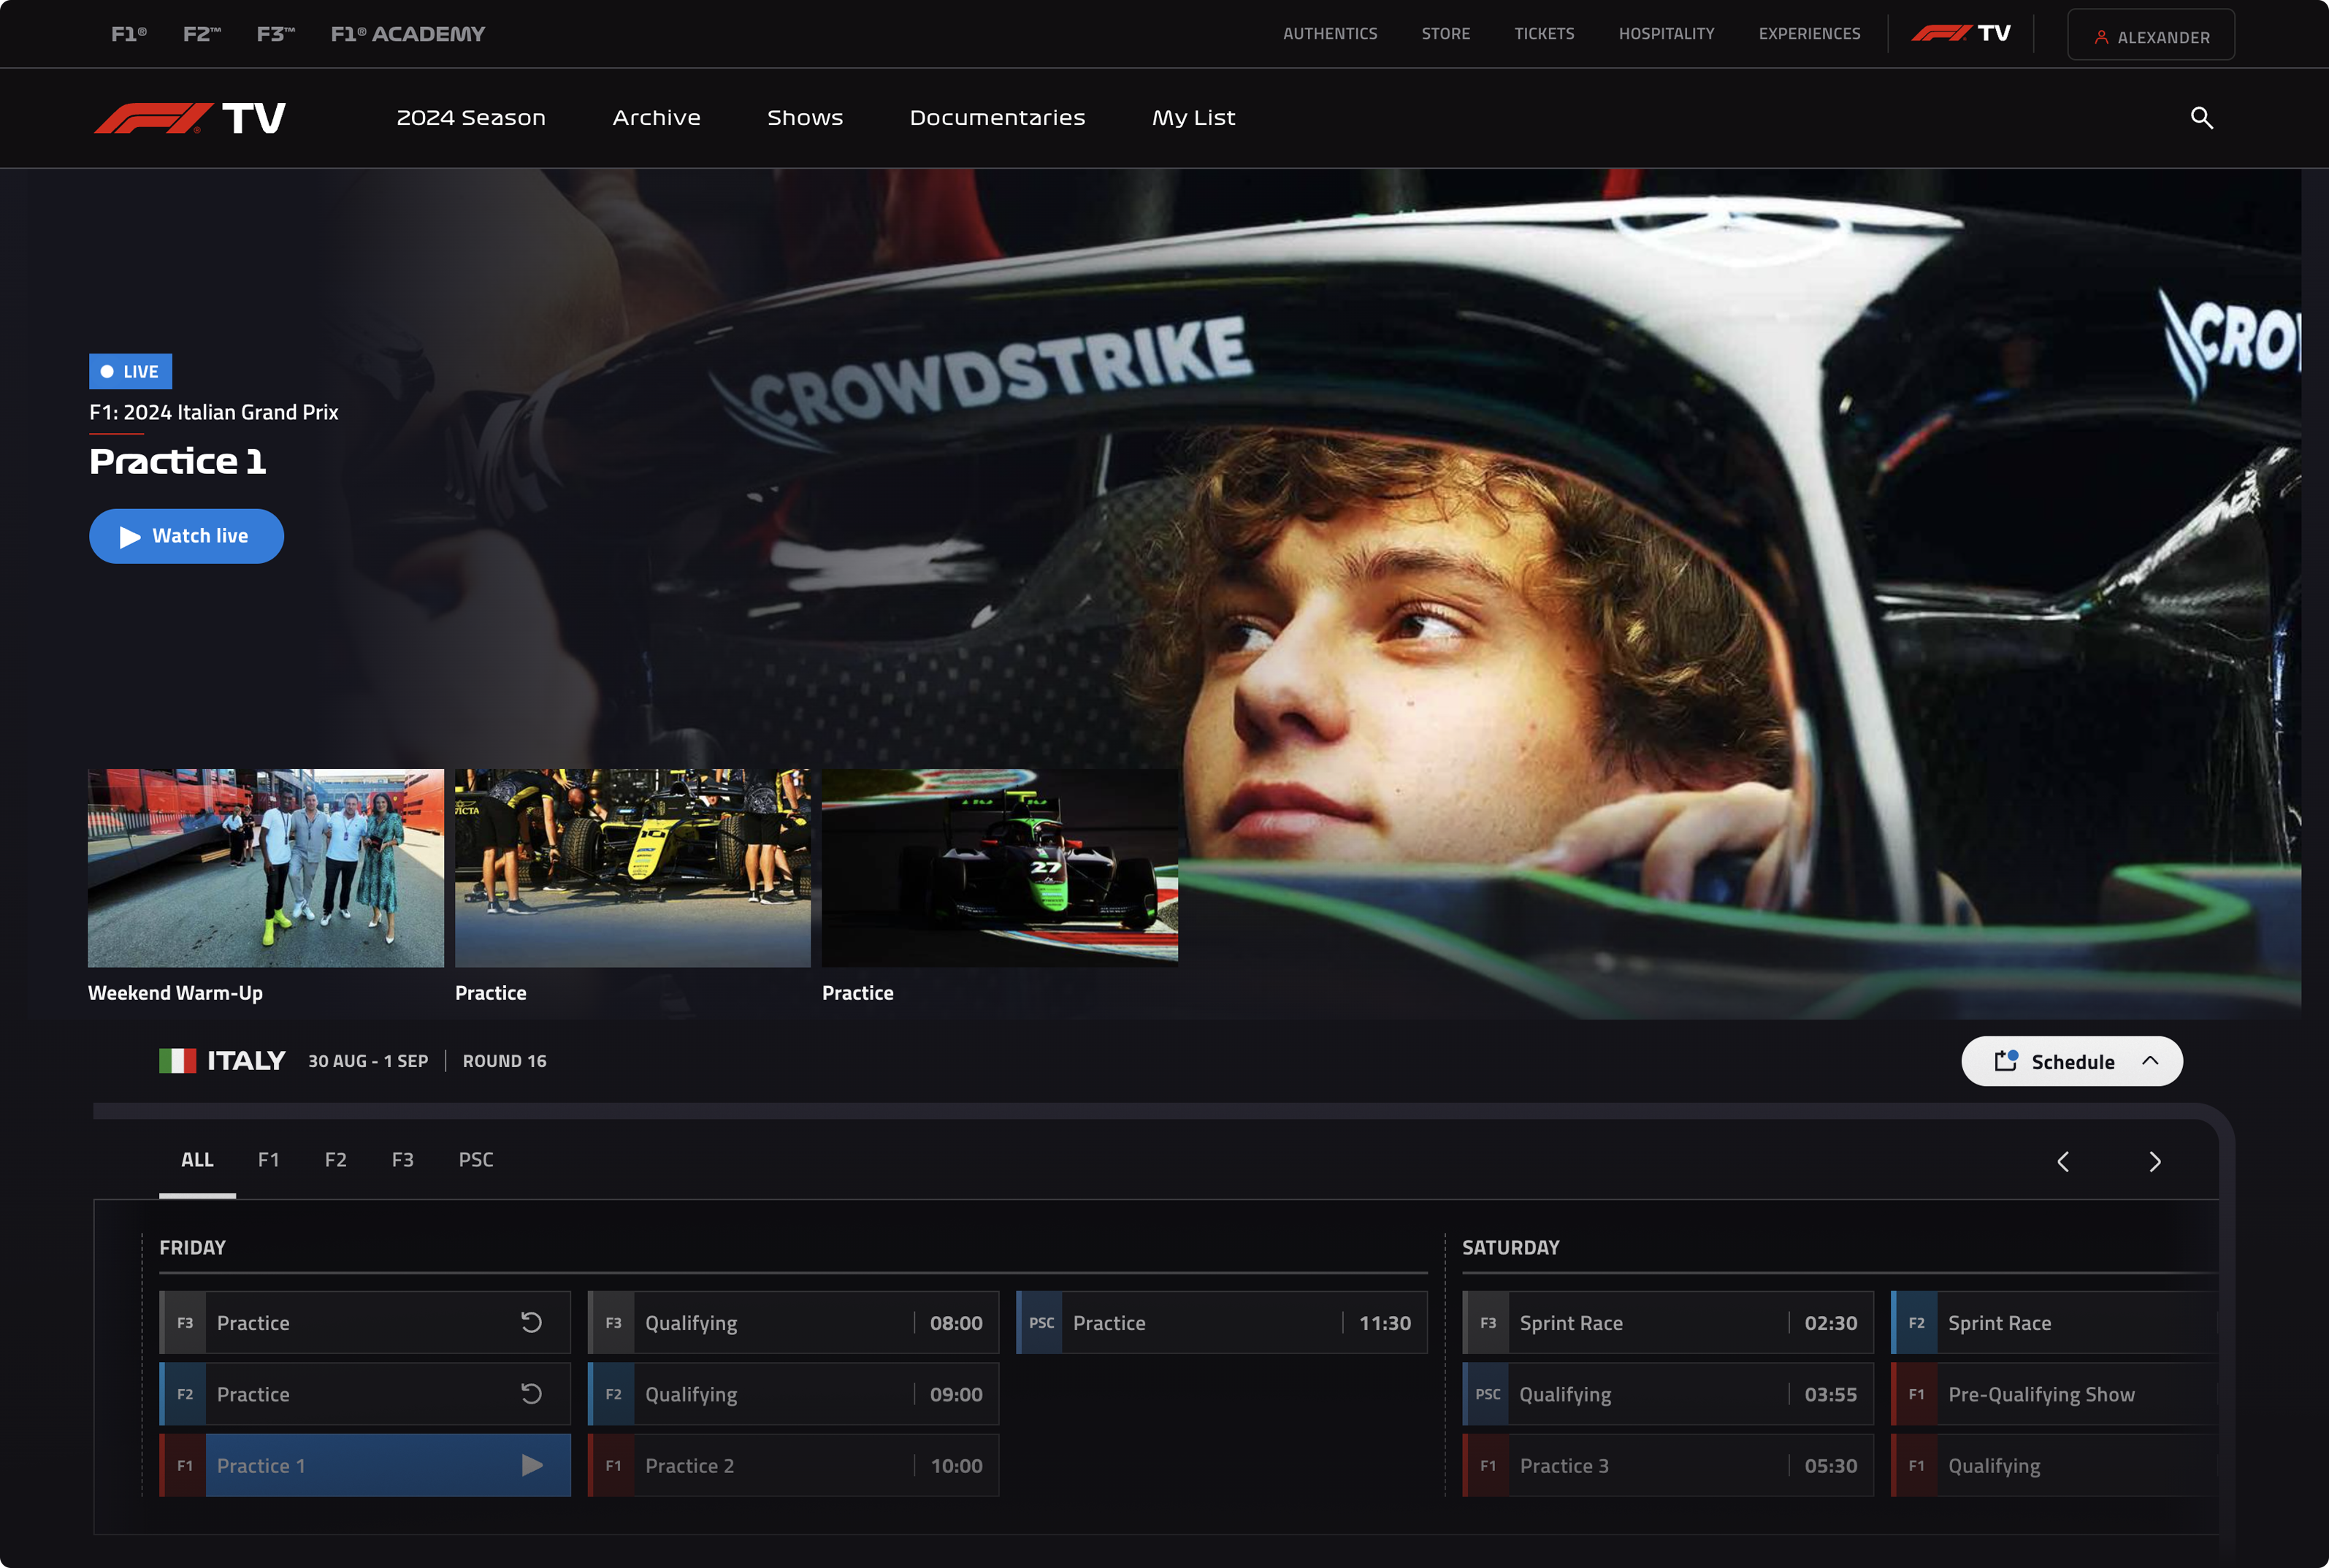The image size is (2329, 1568).
Task: Open the Shows menu
Action: click(805, 118)
